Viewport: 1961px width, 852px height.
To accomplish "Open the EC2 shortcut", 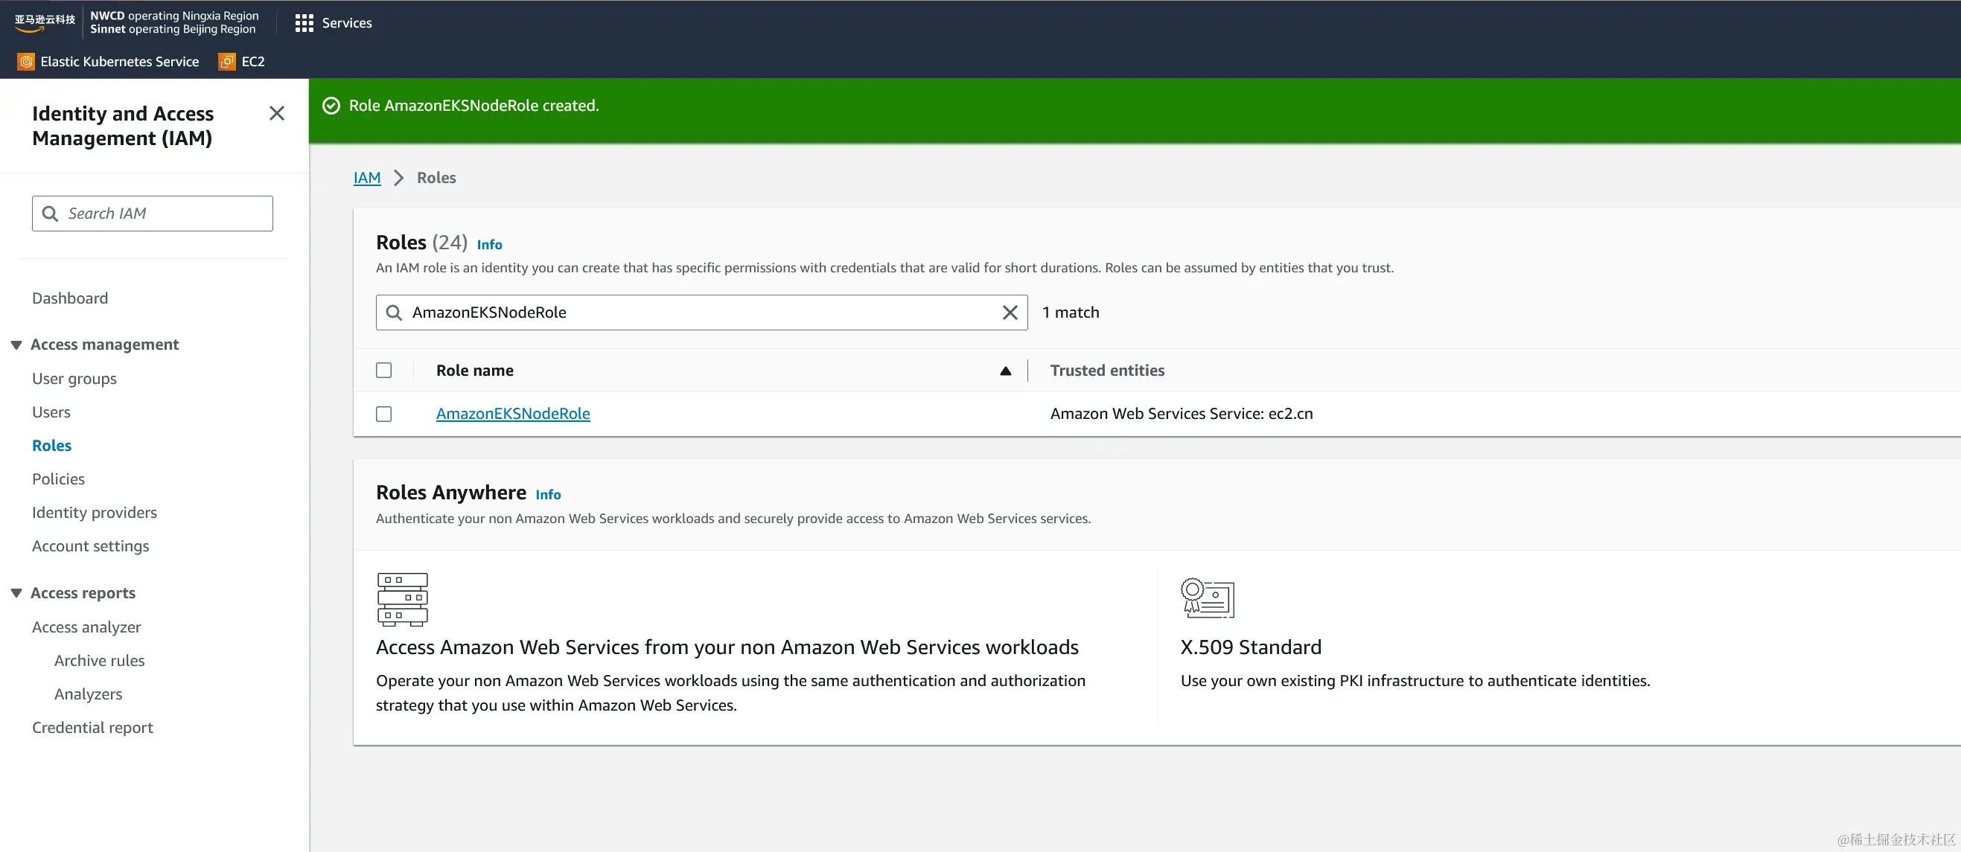I will coord(241,62).
